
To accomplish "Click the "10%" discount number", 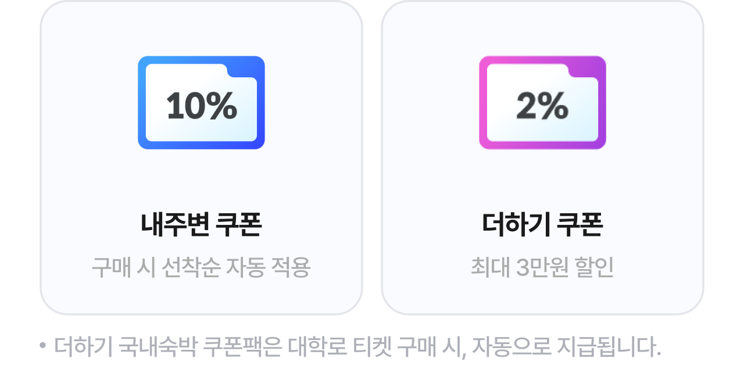I will click(201, 106).
